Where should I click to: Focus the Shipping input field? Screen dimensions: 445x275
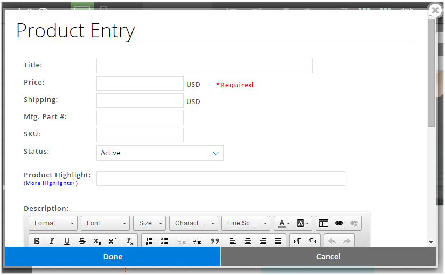point(140,101)
